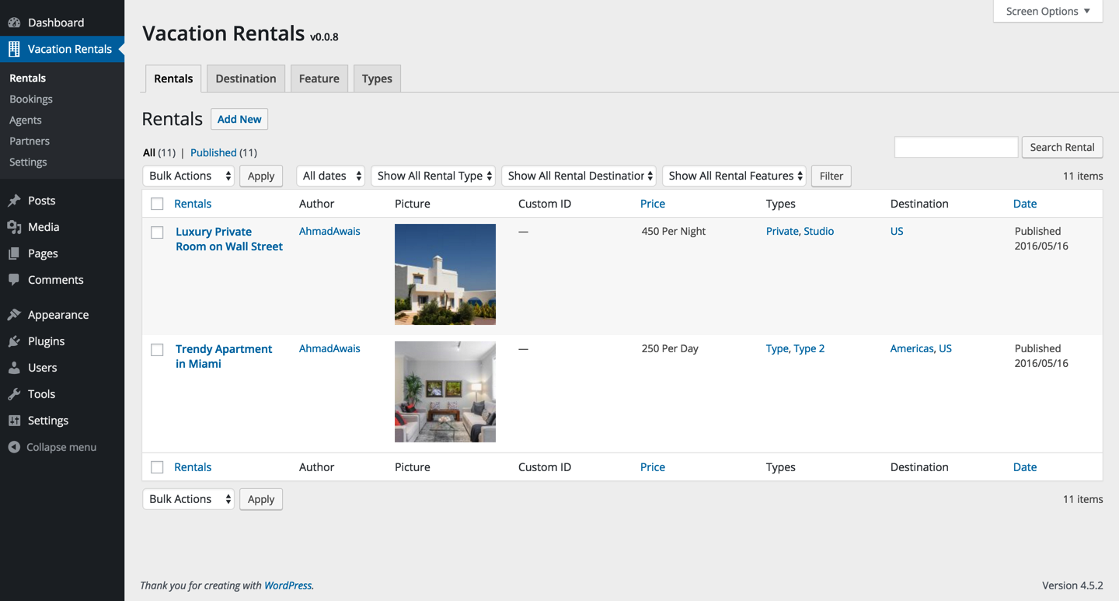Click the Pages icon in sidebar
The width and height of the screenshot is (1119, 601).
tap(14, 253)
